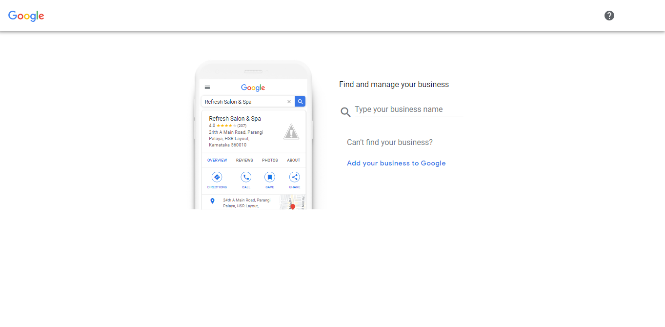Click the Google logo in the page header
Screen dimensions: 665x327
[x=26, y=16]
